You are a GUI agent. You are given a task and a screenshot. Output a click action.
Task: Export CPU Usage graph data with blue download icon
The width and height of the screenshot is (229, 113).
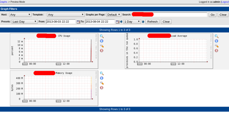(102, 41)
